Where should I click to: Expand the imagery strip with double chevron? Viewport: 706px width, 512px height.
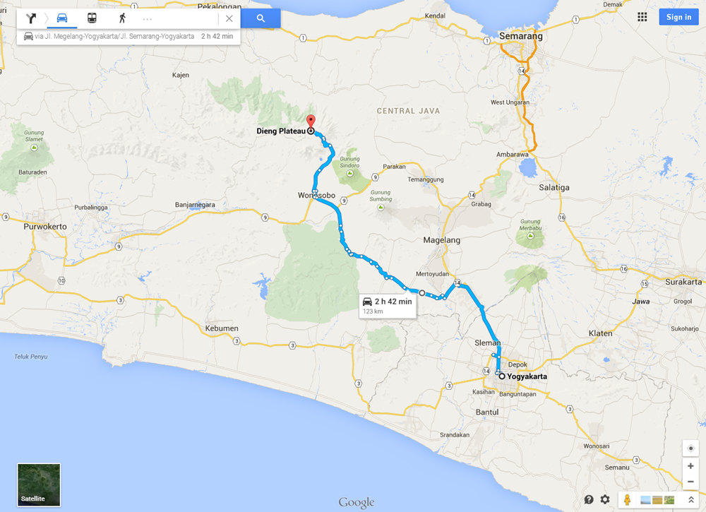[690, 499]
